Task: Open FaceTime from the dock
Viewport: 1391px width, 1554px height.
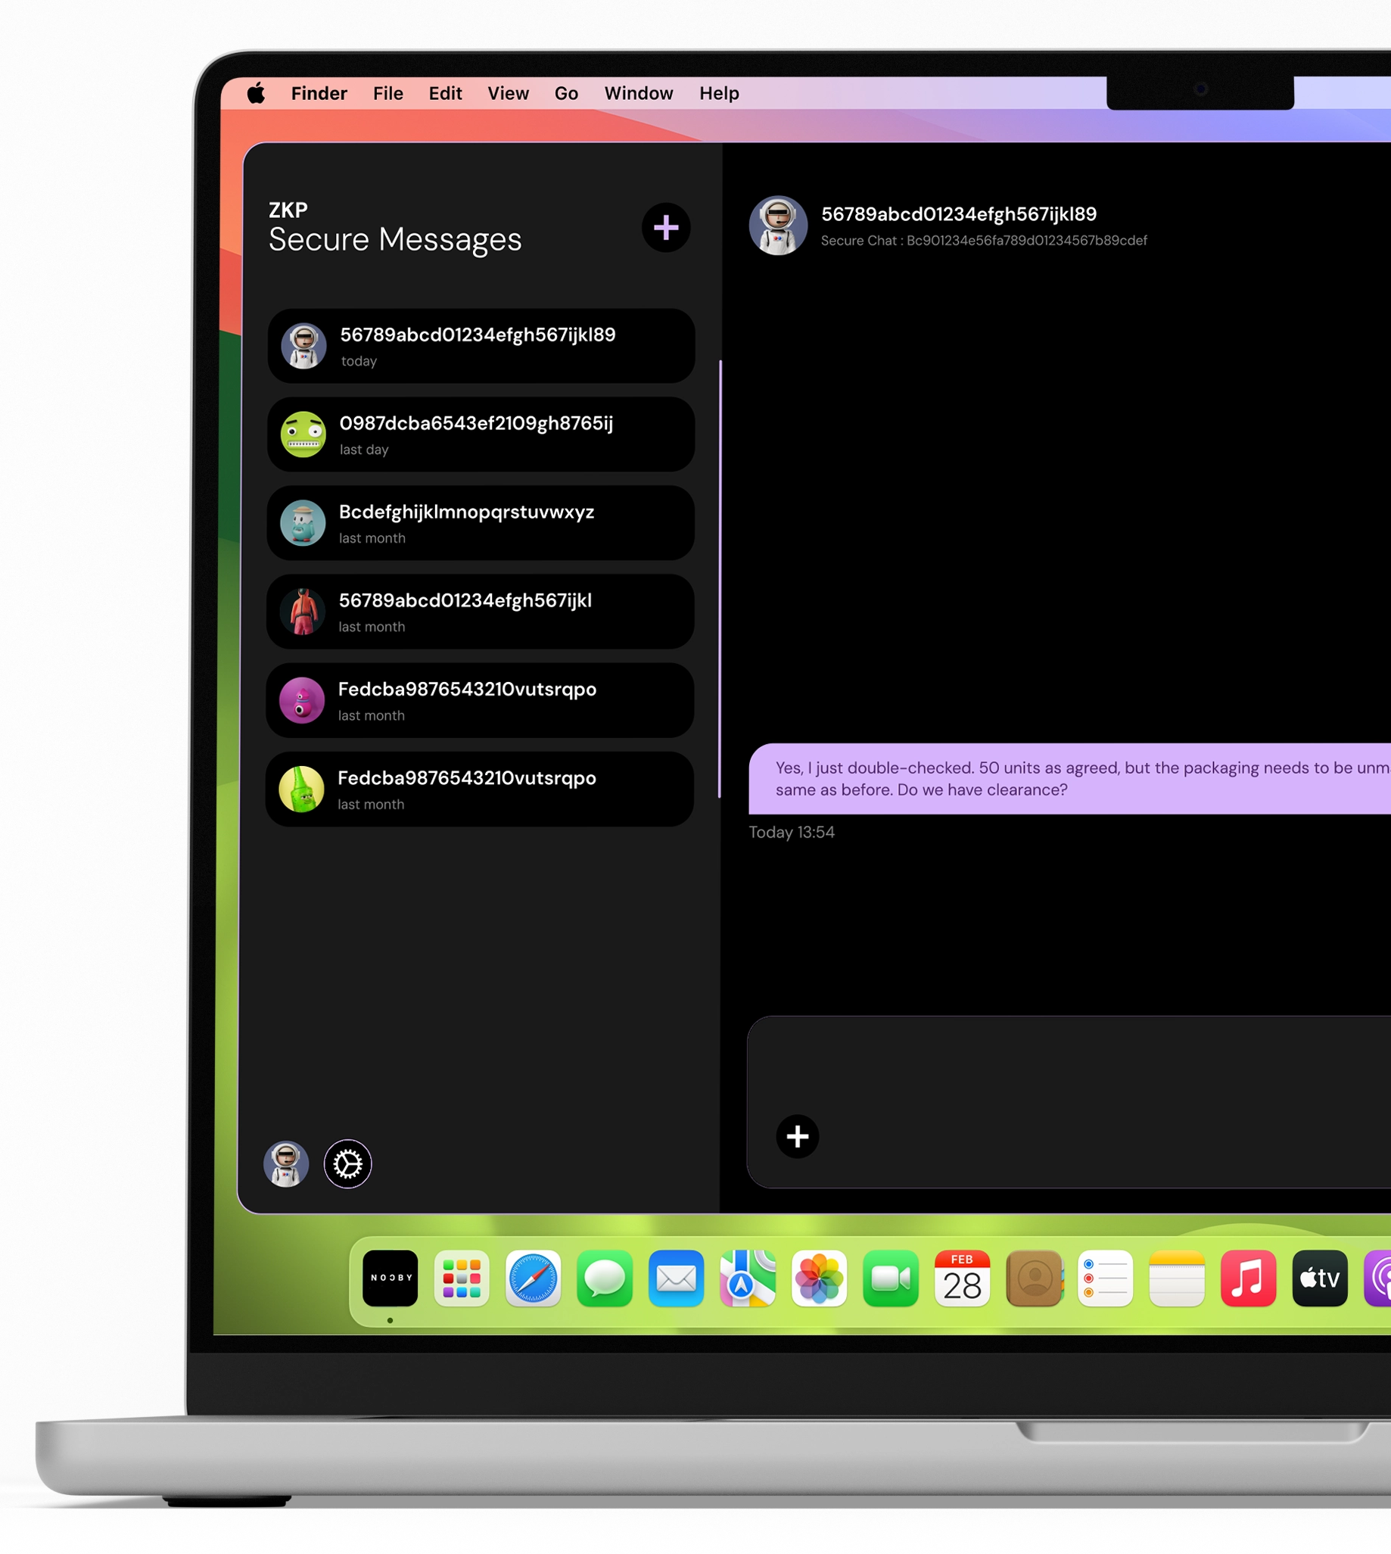Action: click(891, 1278)
